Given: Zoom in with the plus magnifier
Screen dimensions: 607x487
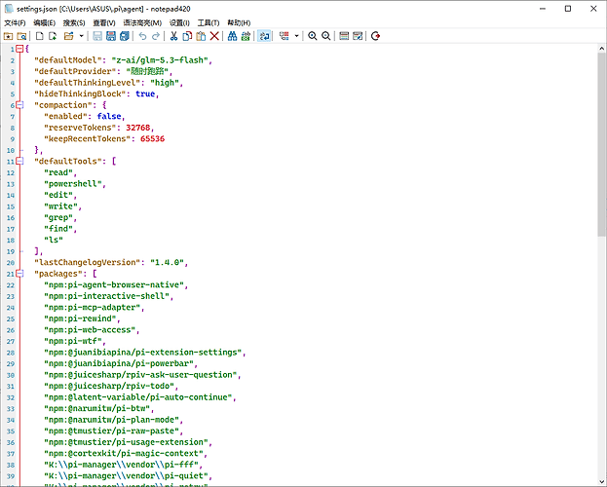Looking at the screenshot, I should [x=313, y=36].
